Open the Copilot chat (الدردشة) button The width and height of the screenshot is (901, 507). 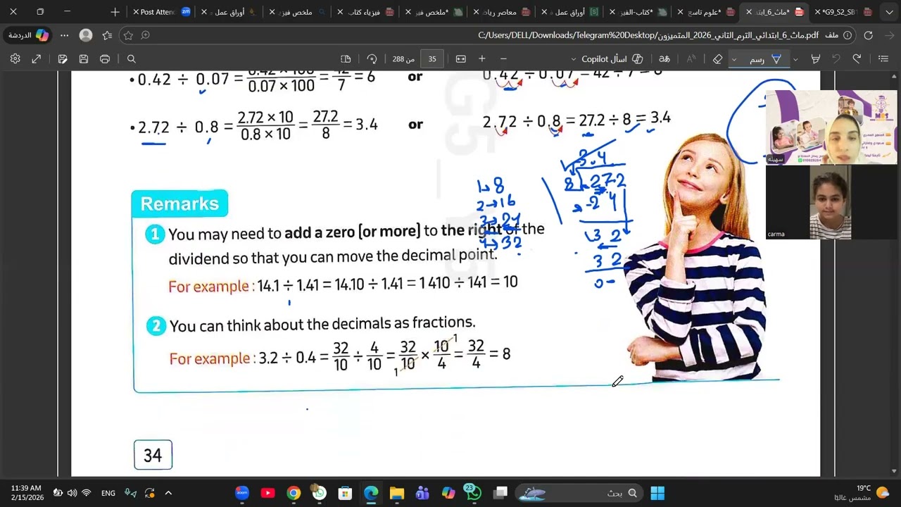pyautogui.click(x=29, y=35)
